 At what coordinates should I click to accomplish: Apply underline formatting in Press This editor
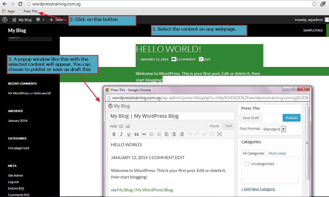[129, 134]
